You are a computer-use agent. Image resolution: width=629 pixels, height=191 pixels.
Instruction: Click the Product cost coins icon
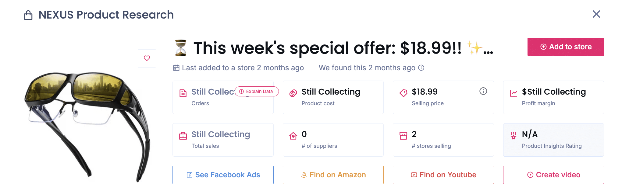coord(293,93)
